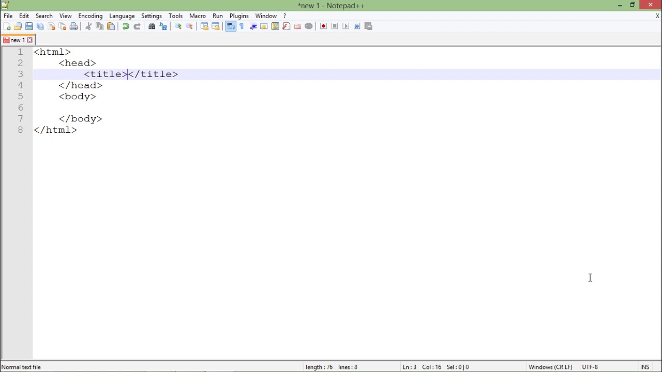This screenshot has width=662, height=372.
Task: Open the View menu
Action: pos(65,16)
